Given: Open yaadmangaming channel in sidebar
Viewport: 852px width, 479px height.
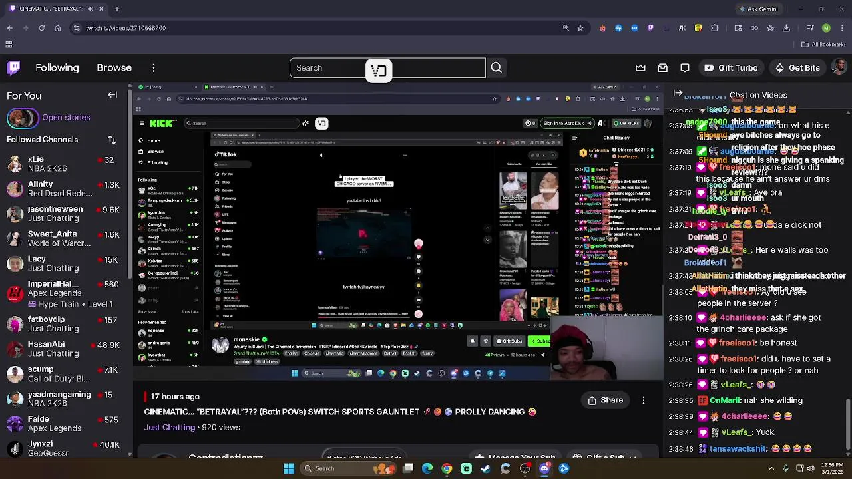Looking at the screenshot, I should (x=65, y=399).
